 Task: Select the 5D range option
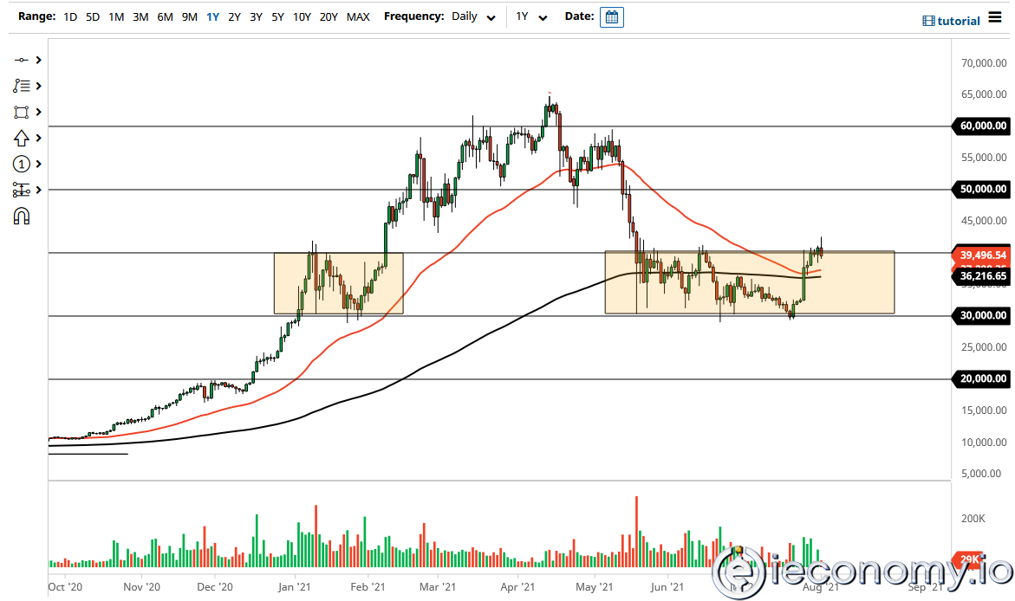(x=92, y=16)
